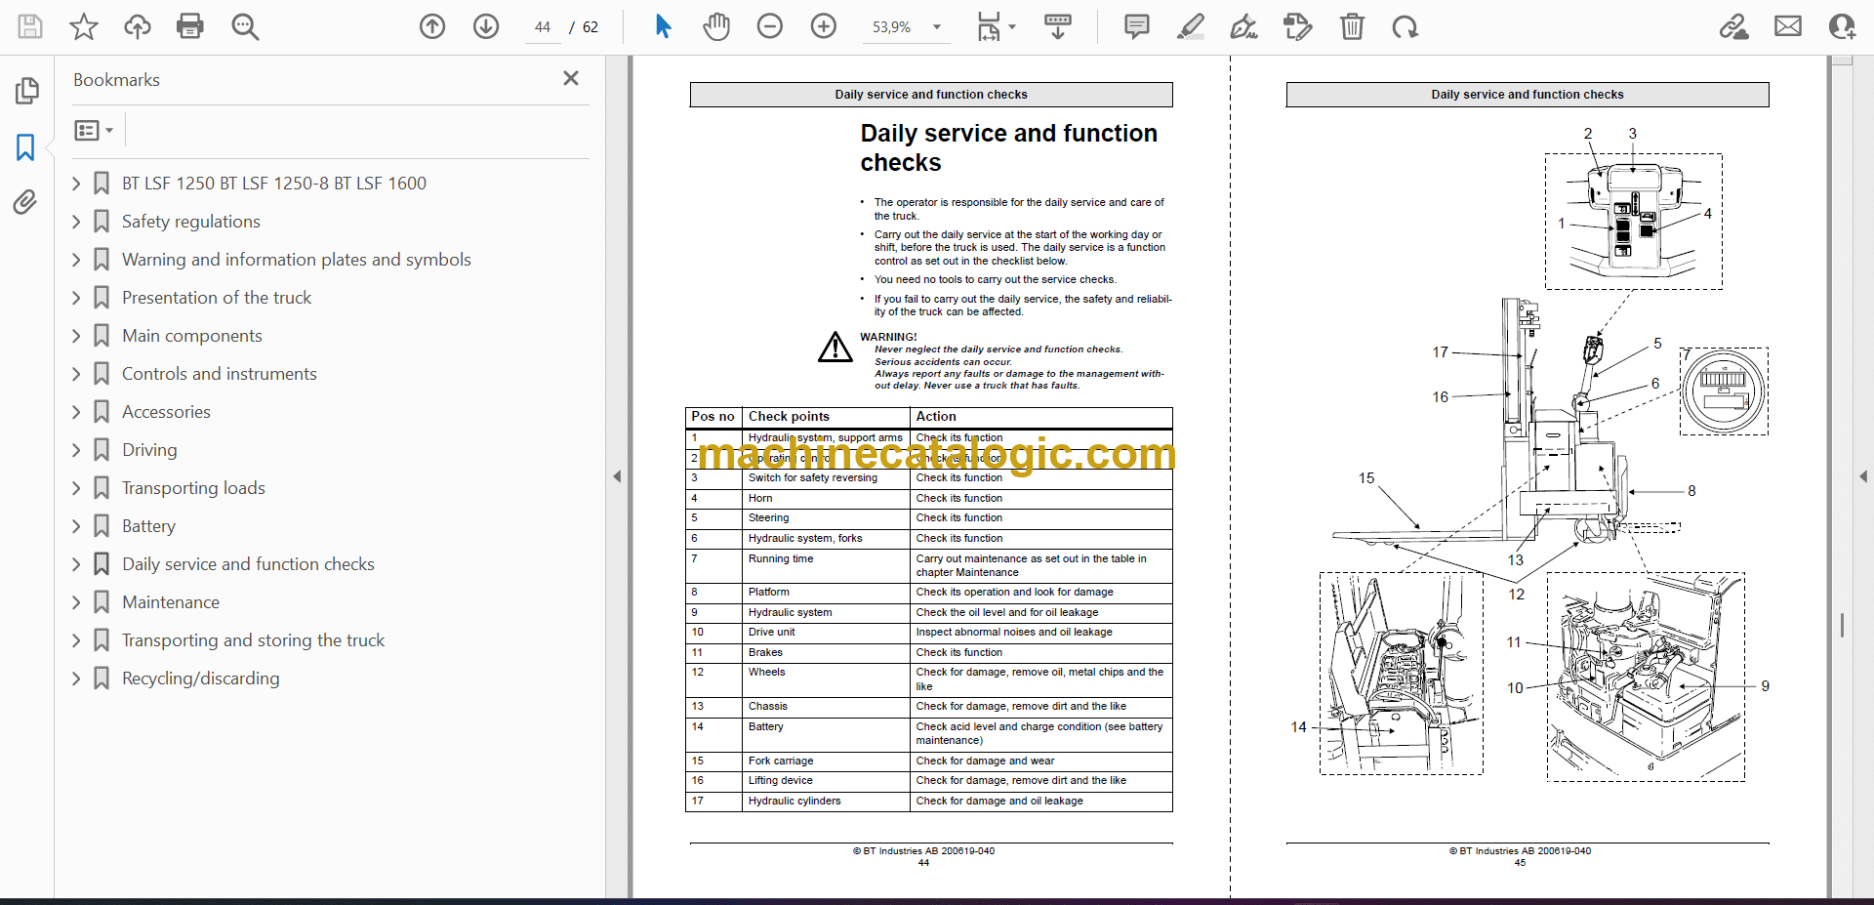The image size is (1874, 905).
Task: Open Warning and information plates section
Action: click(x=297, y=260)
